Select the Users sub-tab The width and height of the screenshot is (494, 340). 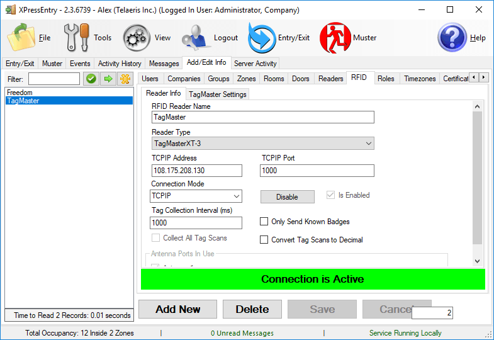(x=150, y=79)
